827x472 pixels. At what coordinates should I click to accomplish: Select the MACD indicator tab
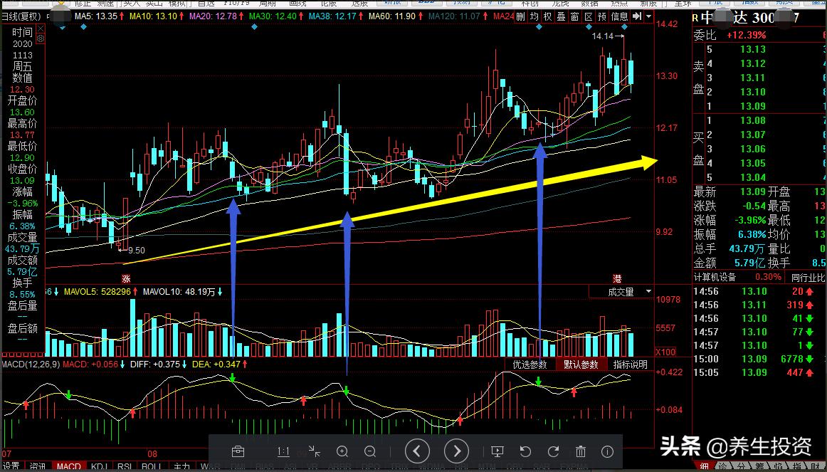pos(68,467)
